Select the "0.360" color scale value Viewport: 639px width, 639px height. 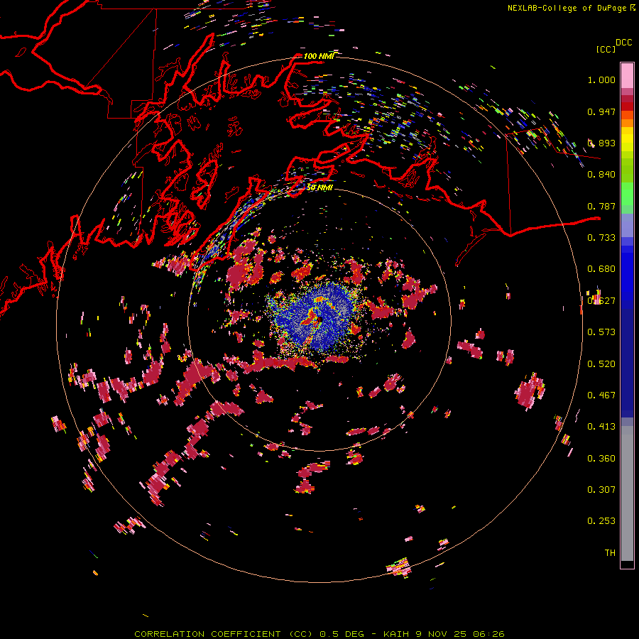point(601,459)
